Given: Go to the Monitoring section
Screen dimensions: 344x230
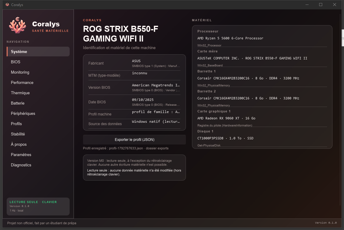Looking at the screenshot, I should coord(38,72).
